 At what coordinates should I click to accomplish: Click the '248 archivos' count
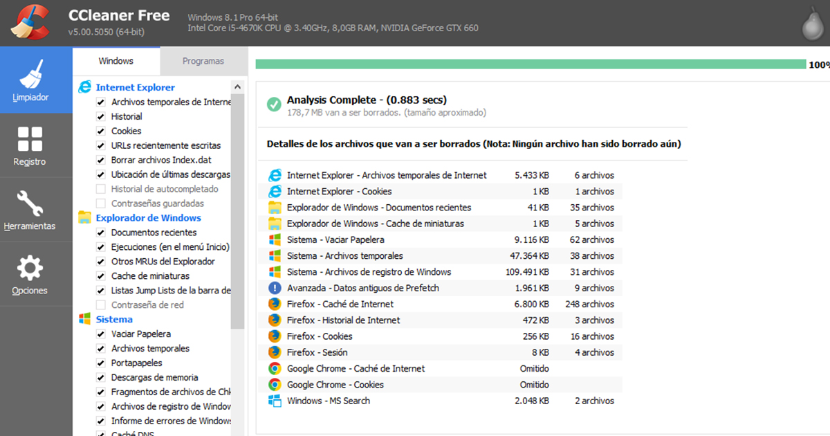pos(589,304)
